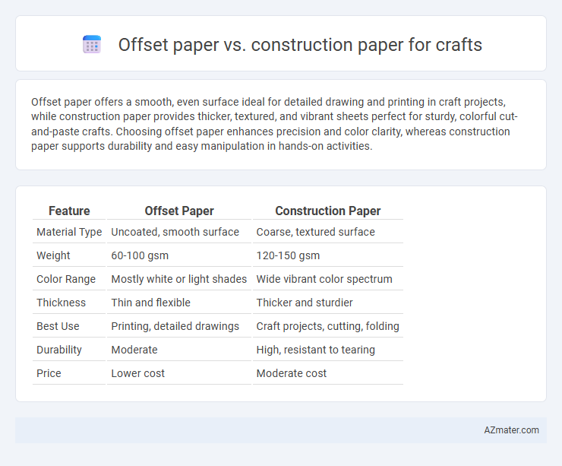The width and height of the screenshot is (562, 466).
Task: Click the 'Material Type' row label
Action: coord(69,232)
